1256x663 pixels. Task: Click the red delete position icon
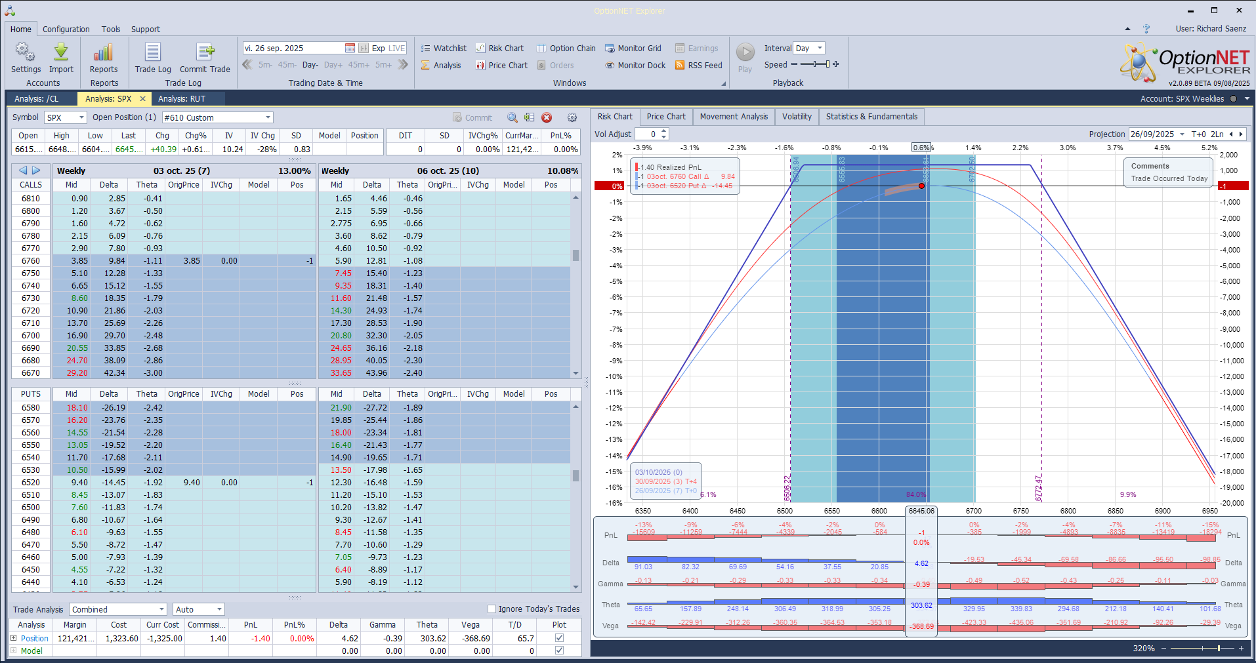coord(547,117)
